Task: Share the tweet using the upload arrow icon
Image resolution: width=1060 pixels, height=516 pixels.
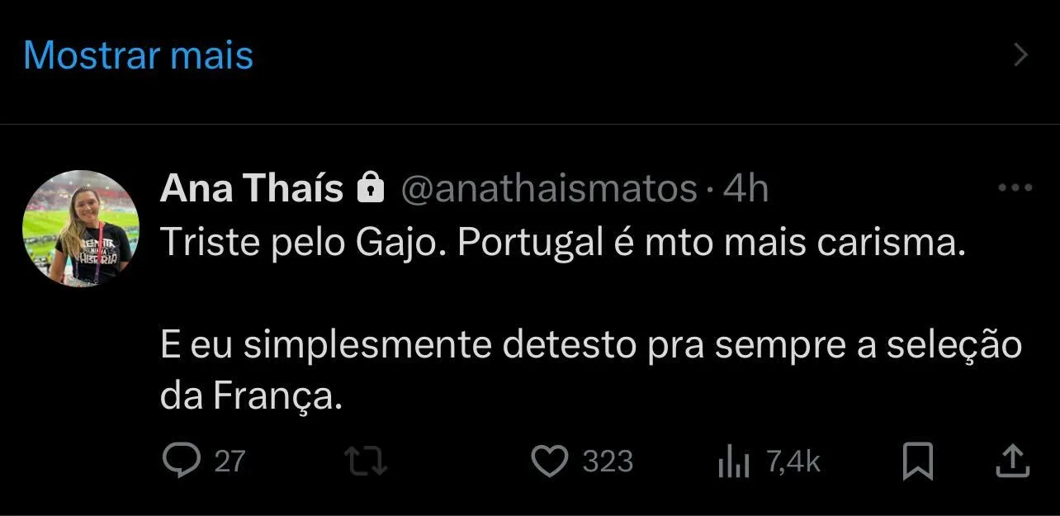Action: (1012, 462)
